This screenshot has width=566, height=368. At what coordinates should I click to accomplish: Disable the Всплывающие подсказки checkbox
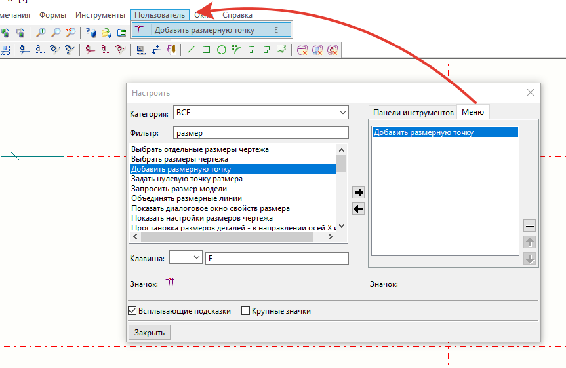tap(132, 311)
